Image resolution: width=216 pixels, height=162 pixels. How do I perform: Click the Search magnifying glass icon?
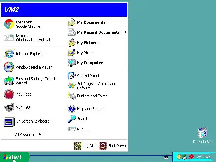[72, 119]
